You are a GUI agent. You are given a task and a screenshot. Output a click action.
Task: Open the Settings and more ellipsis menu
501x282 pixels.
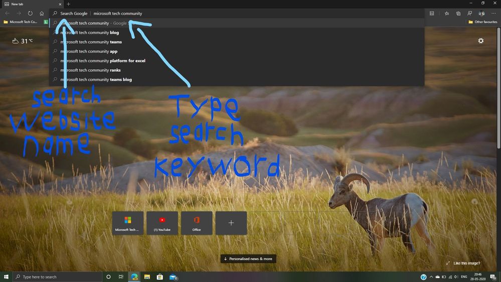493,14
